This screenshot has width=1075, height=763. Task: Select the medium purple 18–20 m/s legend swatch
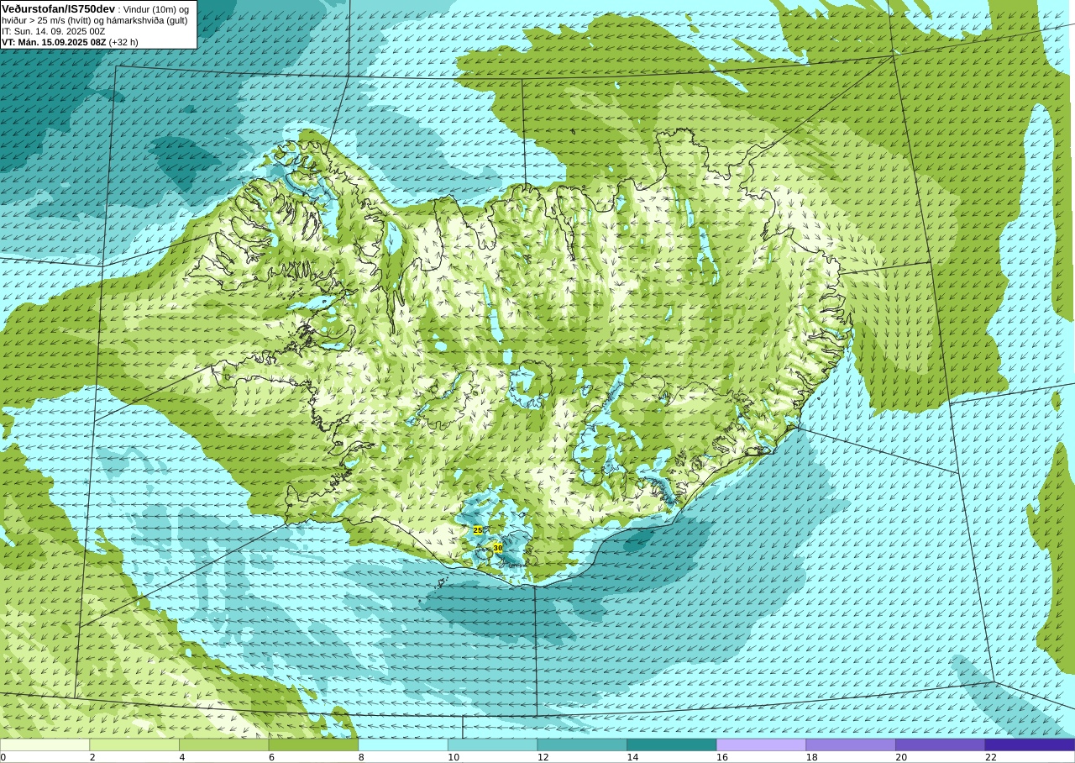(851, 745)
